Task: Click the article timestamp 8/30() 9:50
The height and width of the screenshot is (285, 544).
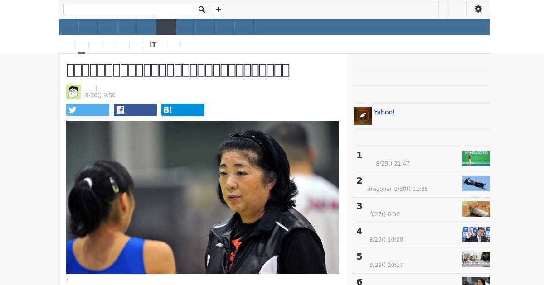Action: [x=100, y=95]
